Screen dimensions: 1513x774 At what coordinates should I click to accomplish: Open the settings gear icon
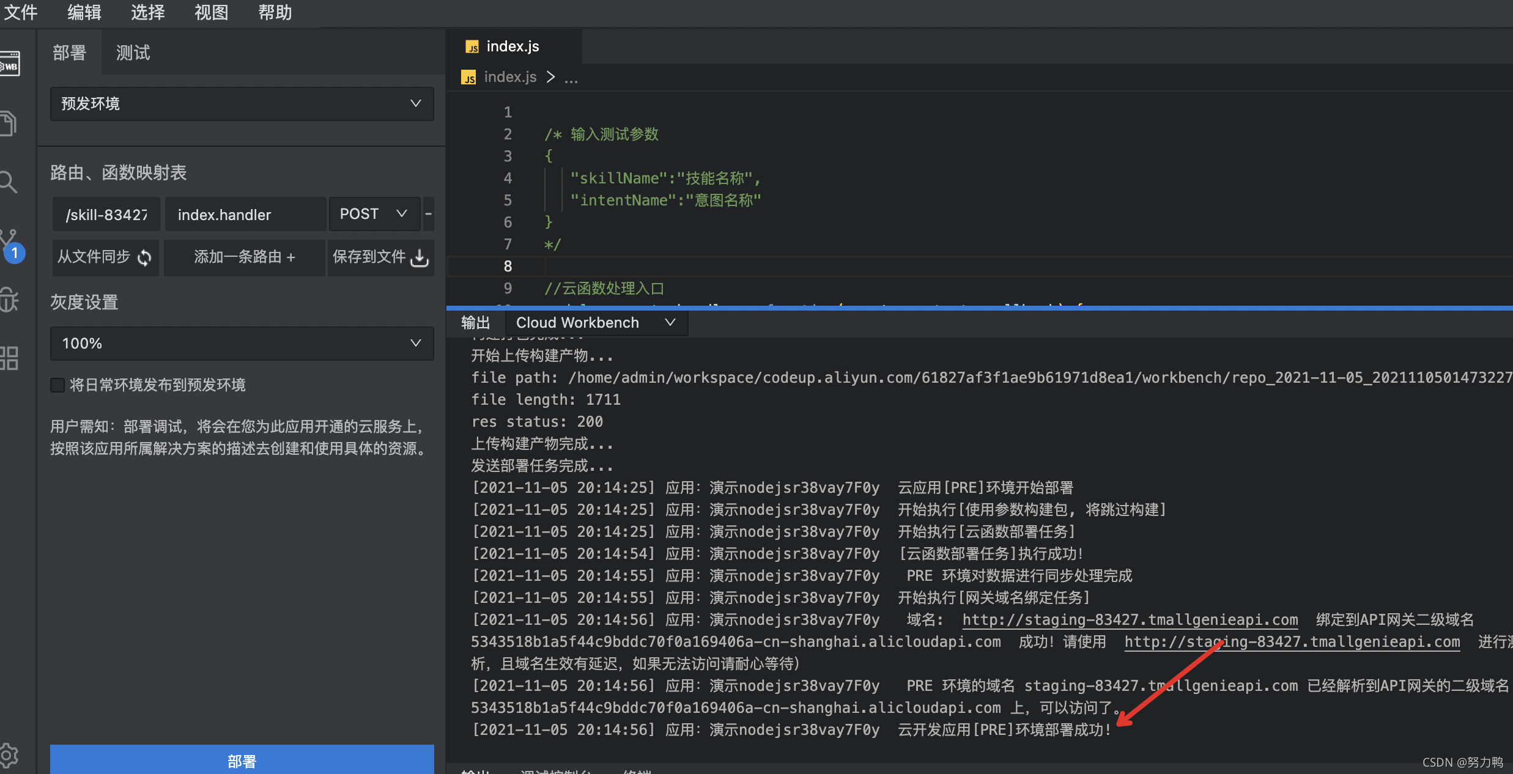[x=9, y=756]
